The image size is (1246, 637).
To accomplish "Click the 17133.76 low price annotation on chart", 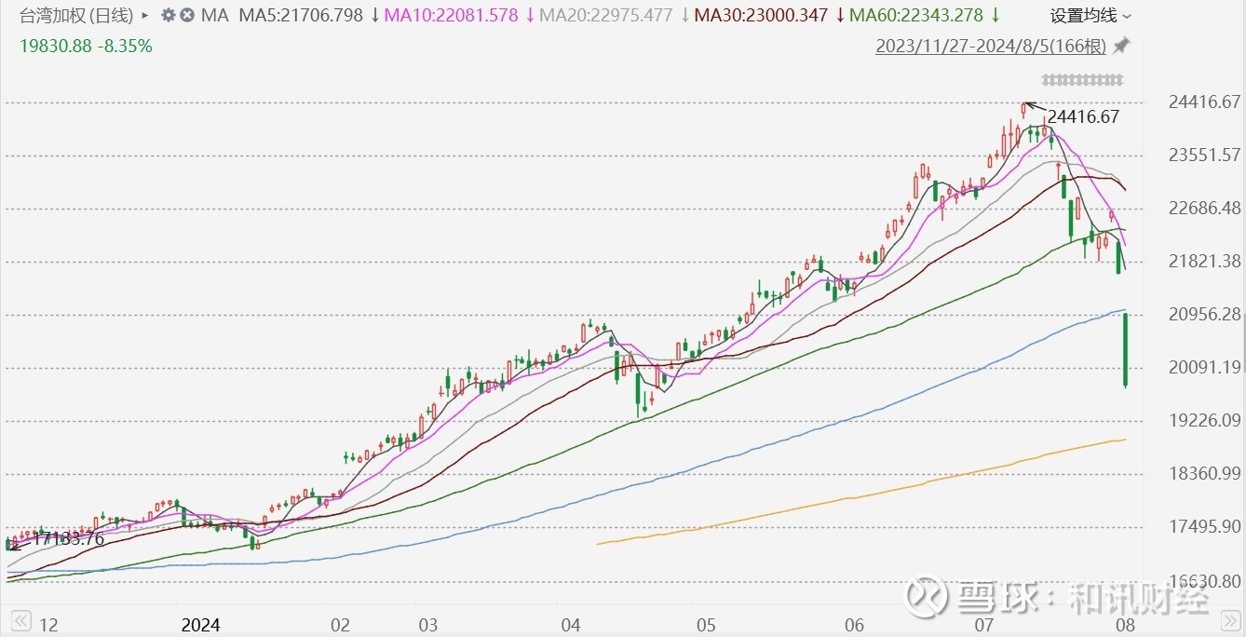I will click(67, 538).
